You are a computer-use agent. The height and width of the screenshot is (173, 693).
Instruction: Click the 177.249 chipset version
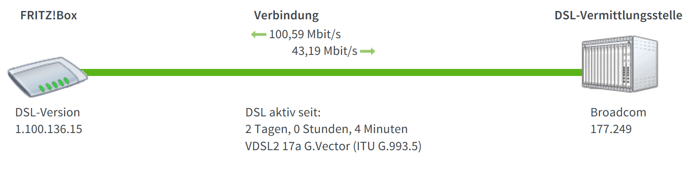tap(611, 129)
